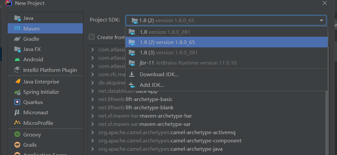
Task: Choose Download JDK... from the list
Action: 226,74
